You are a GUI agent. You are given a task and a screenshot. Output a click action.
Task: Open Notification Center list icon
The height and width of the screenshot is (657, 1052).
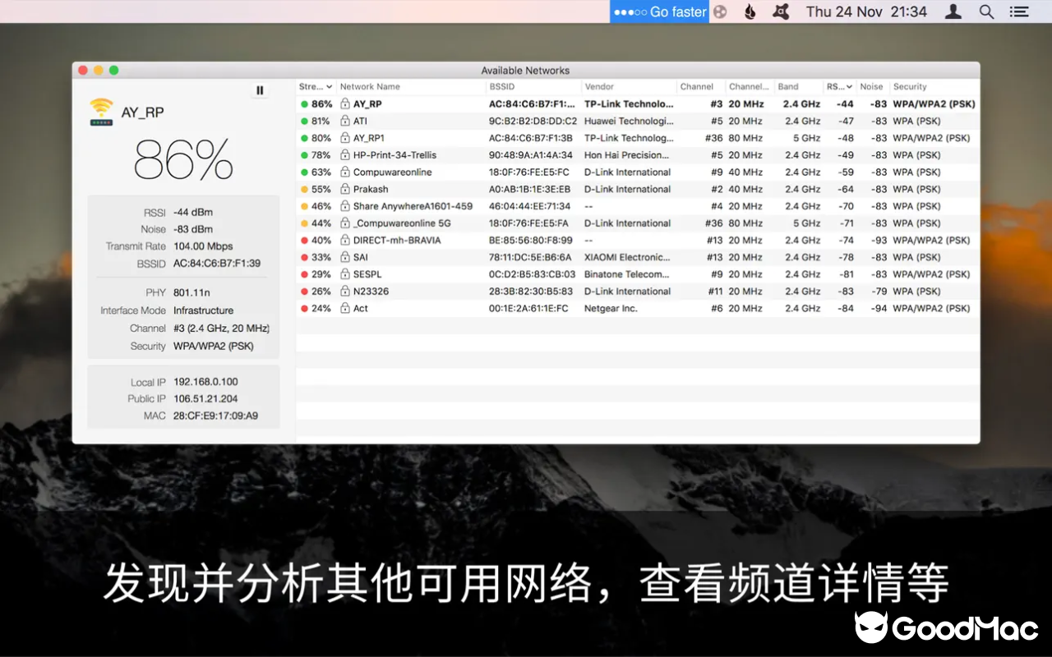tap(1019, 11)
